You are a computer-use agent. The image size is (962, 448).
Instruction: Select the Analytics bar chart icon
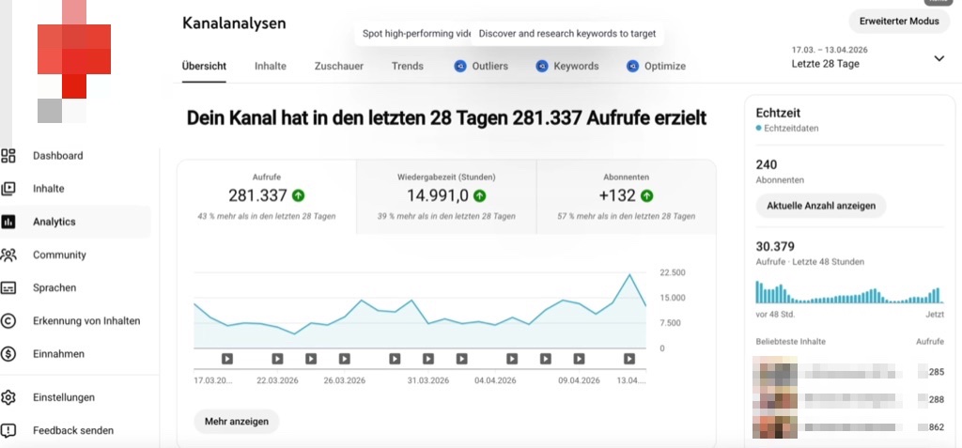click(8, 223)
